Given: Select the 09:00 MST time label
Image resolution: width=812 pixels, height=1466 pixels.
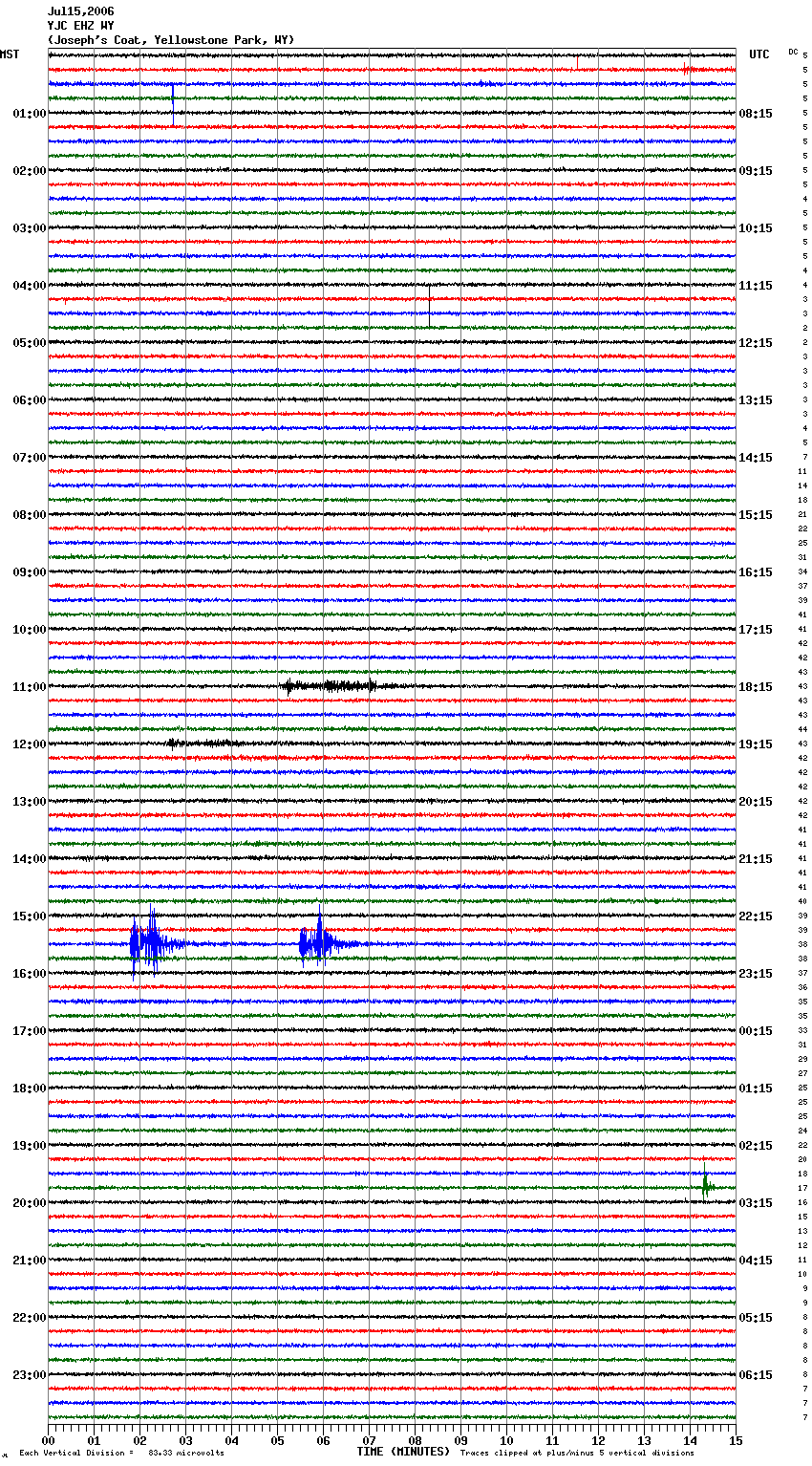Looking at the screenshot, I should (x=29, y=572).
